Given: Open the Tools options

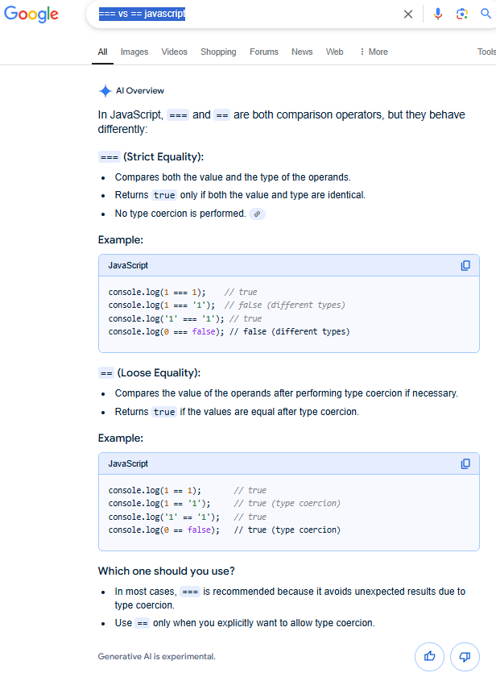Looking at the screenshot, I should [486, 52].
